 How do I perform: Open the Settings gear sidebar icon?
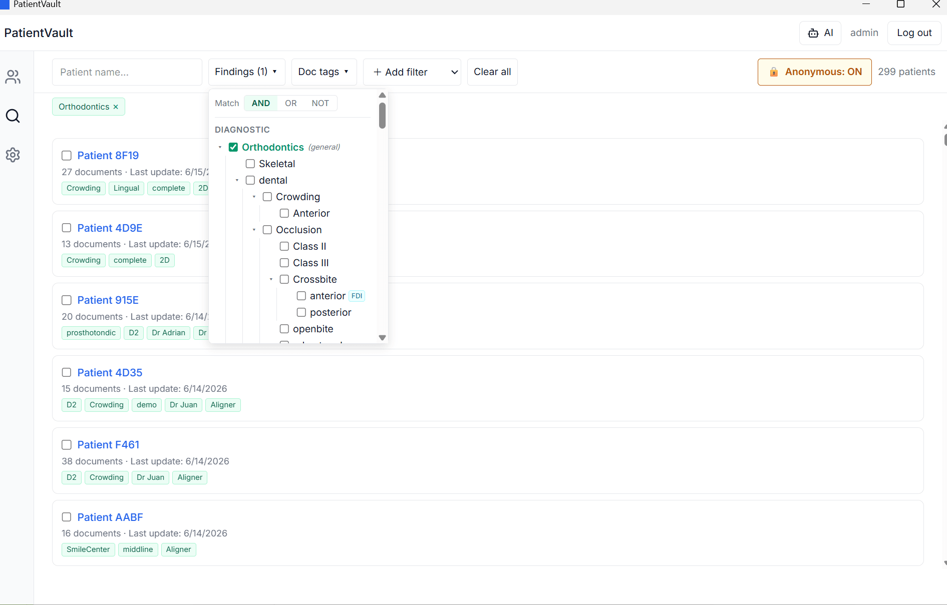[13, 155]
